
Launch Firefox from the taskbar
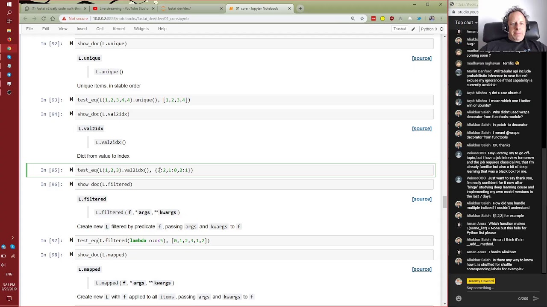tap(9, 40)
